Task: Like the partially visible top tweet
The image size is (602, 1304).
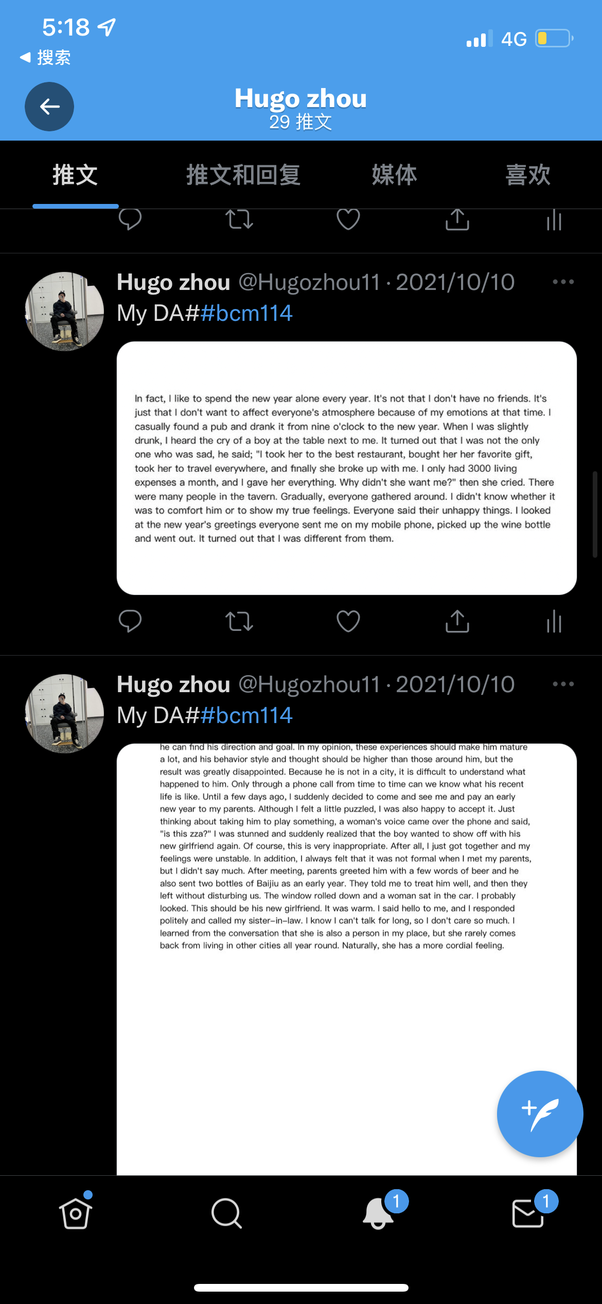Action: pos(348,219)
